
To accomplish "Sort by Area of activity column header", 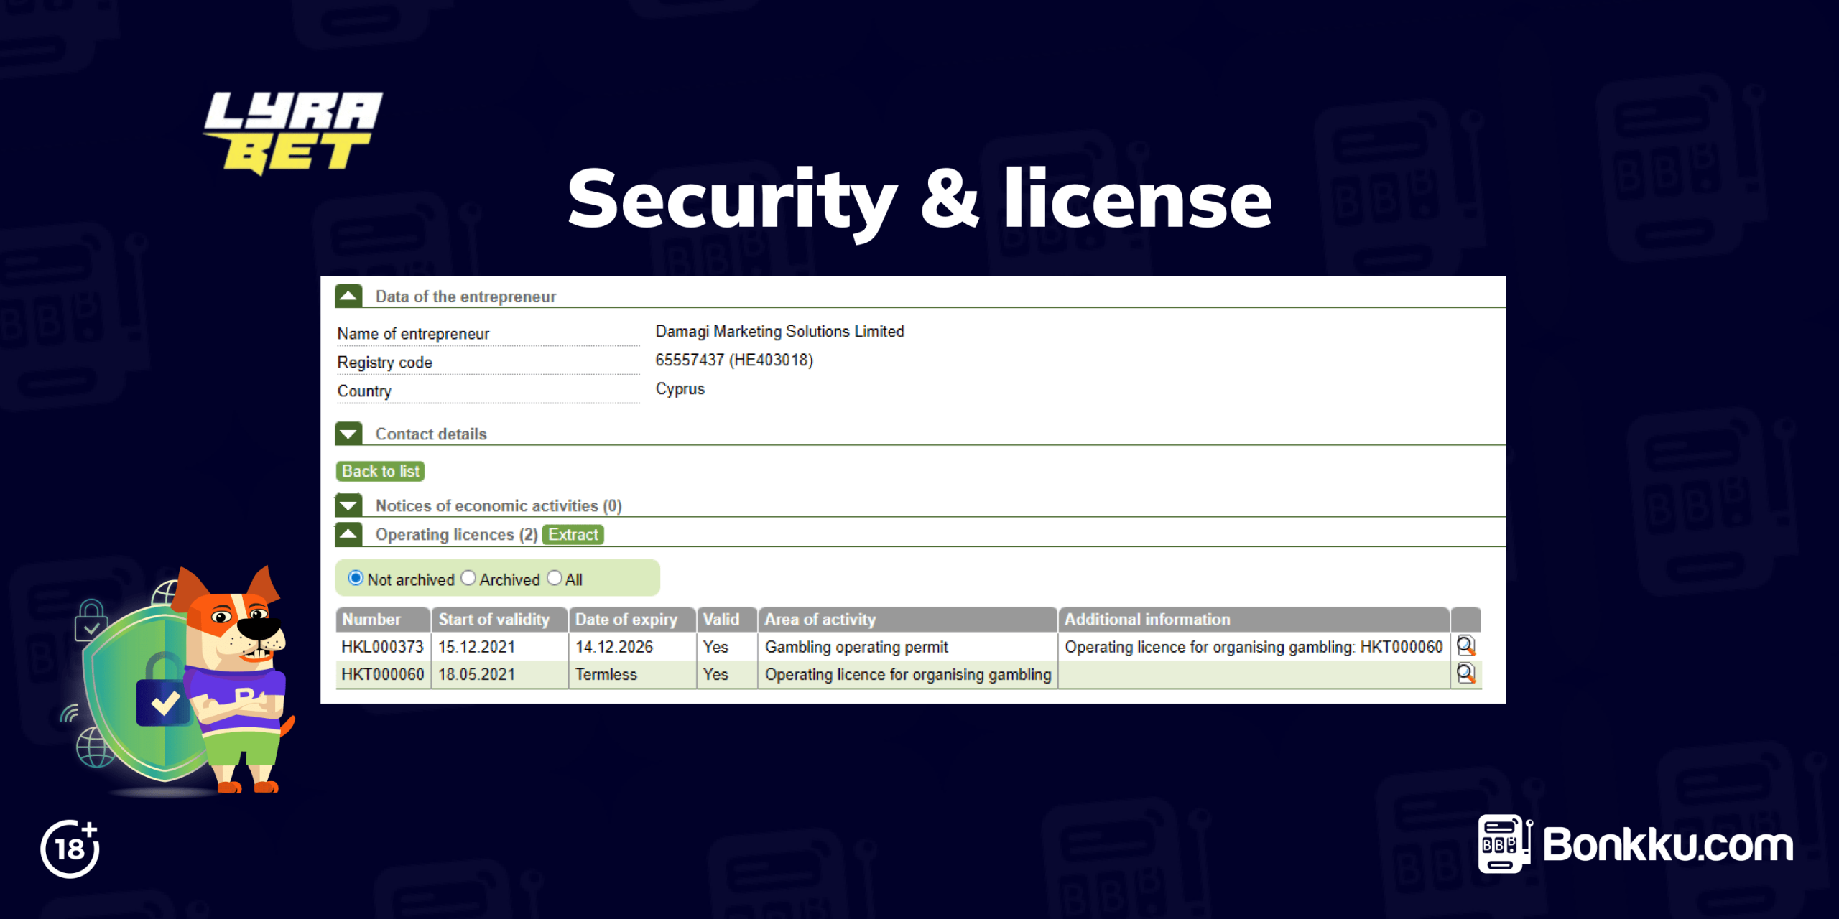I will [x=908, y=619].
